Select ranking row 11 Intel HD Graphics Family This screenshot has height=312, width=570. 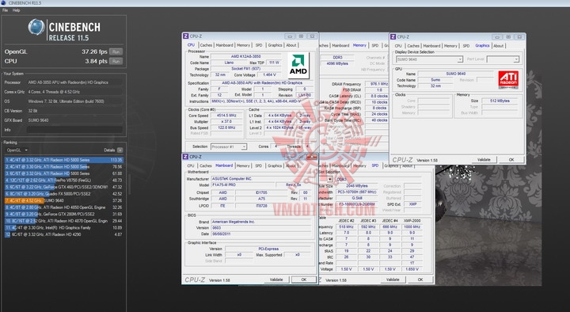tap(64, 227)
